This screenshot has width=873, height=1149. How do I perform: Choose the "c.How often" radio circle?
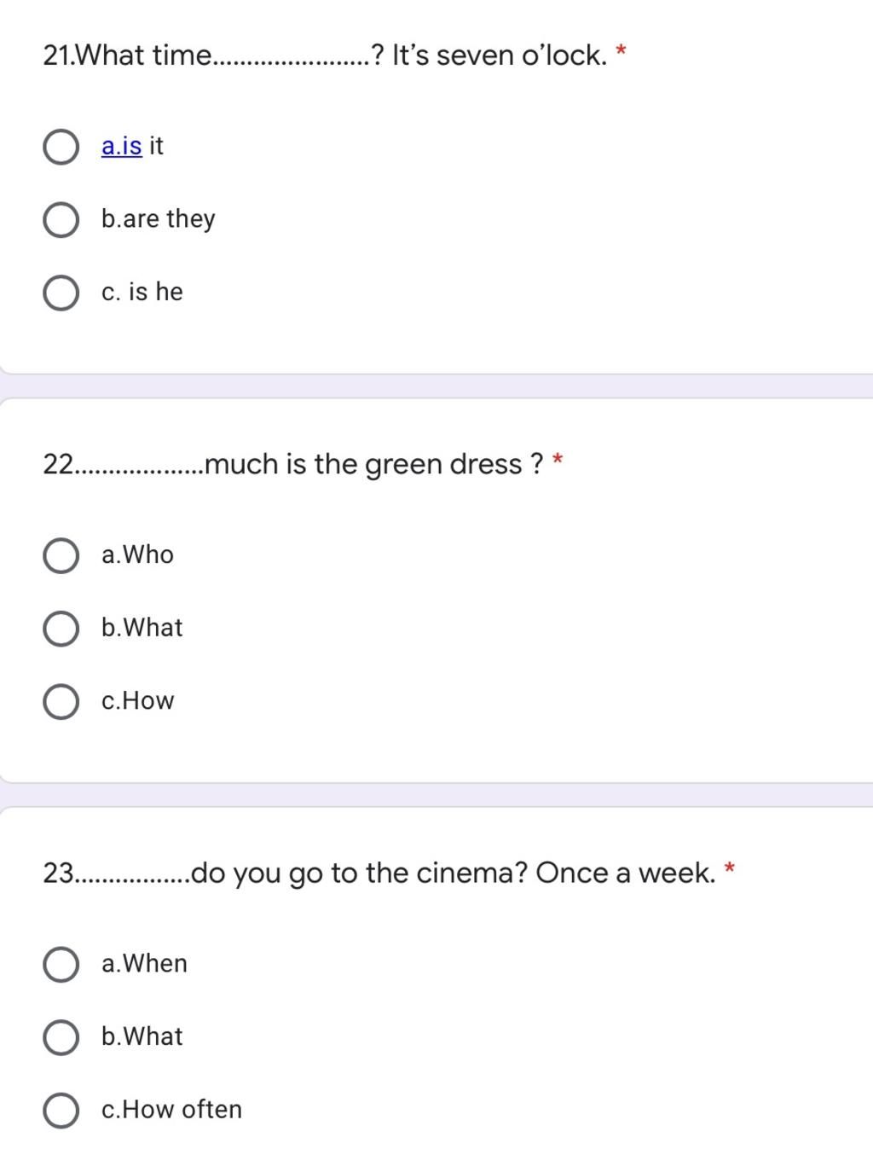[61, 1111]
